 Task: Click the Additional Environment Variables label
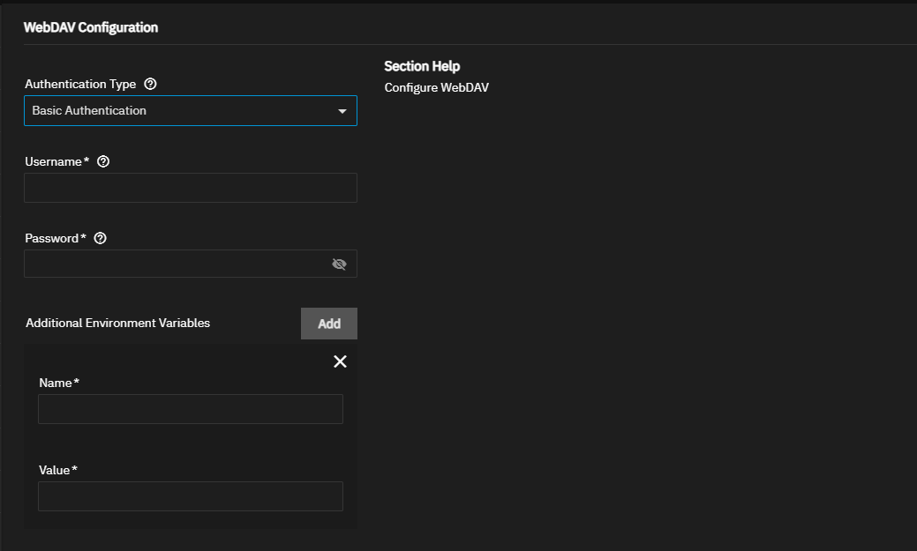117,323
